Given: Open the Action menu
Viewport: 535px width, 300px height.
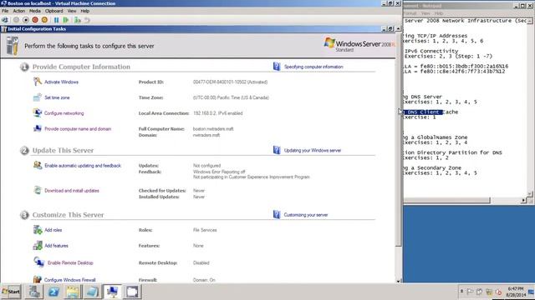Looking at the screenshot, I should coord(19,11).
